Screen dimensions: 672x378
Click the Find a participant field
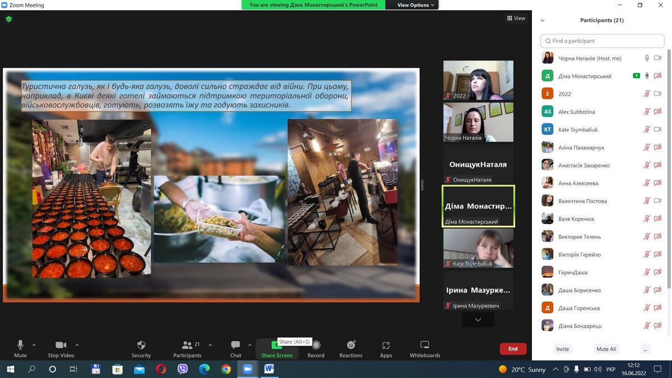602,41
